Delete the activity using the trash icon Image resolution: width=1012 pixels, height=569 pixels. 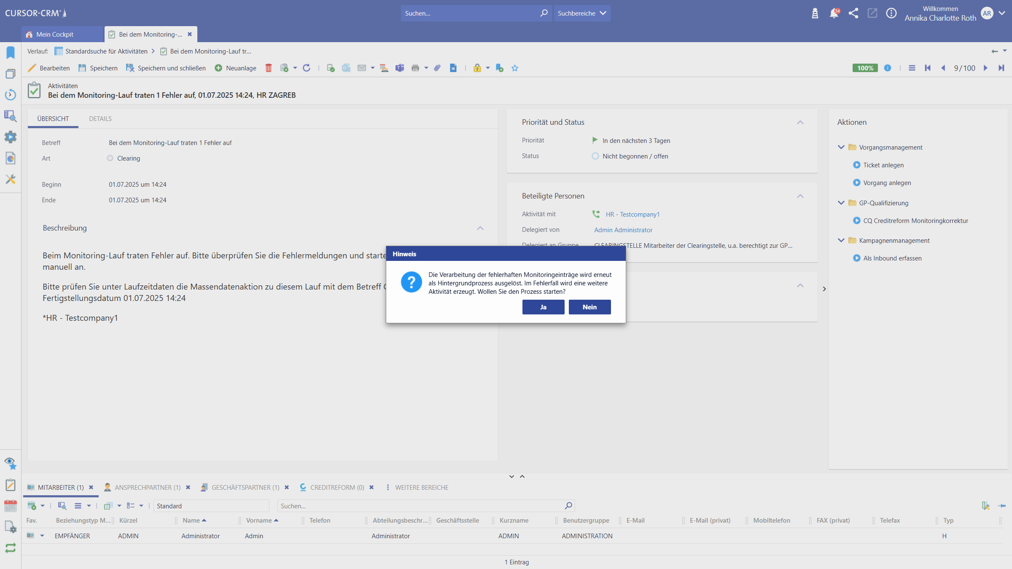(269, 68)
